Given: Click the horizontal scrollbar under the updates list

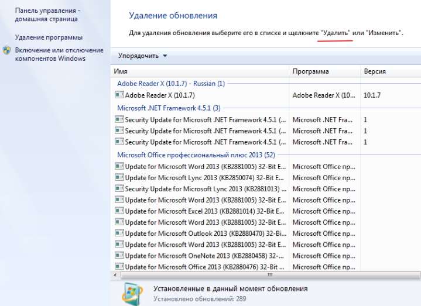Looking at the screenshot, I should (268, 274).
